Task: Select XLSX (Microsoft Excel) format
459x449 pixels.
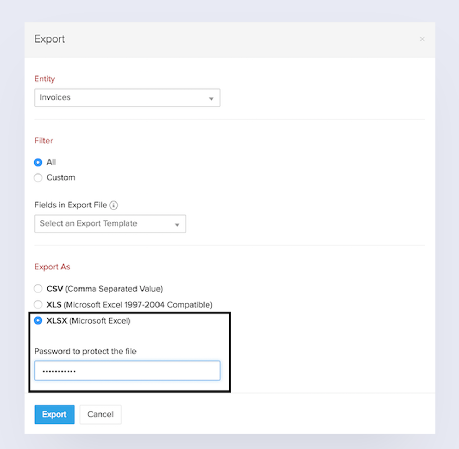Action: (x=38, y=321)
